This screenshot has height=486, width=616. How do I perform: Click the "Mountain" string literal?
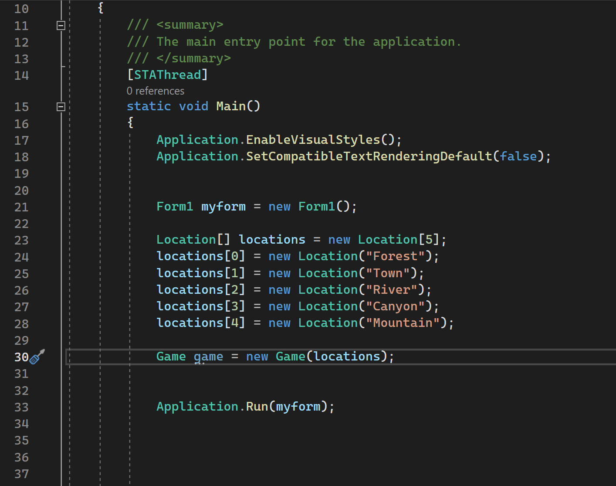403,323
